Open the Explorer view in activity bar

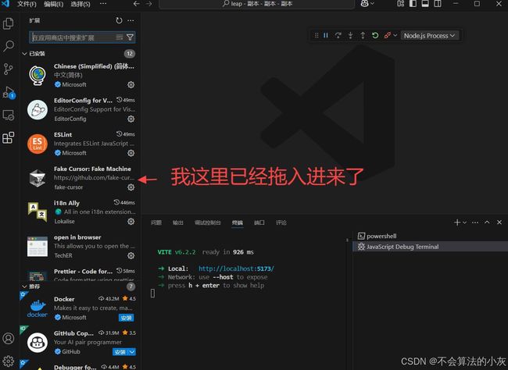(x=8, y=23)
